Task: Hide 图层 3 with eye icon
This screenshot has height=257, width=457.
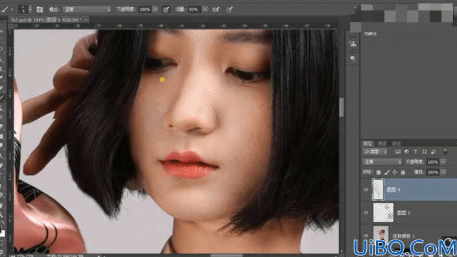Action: [x=366, y=212]
